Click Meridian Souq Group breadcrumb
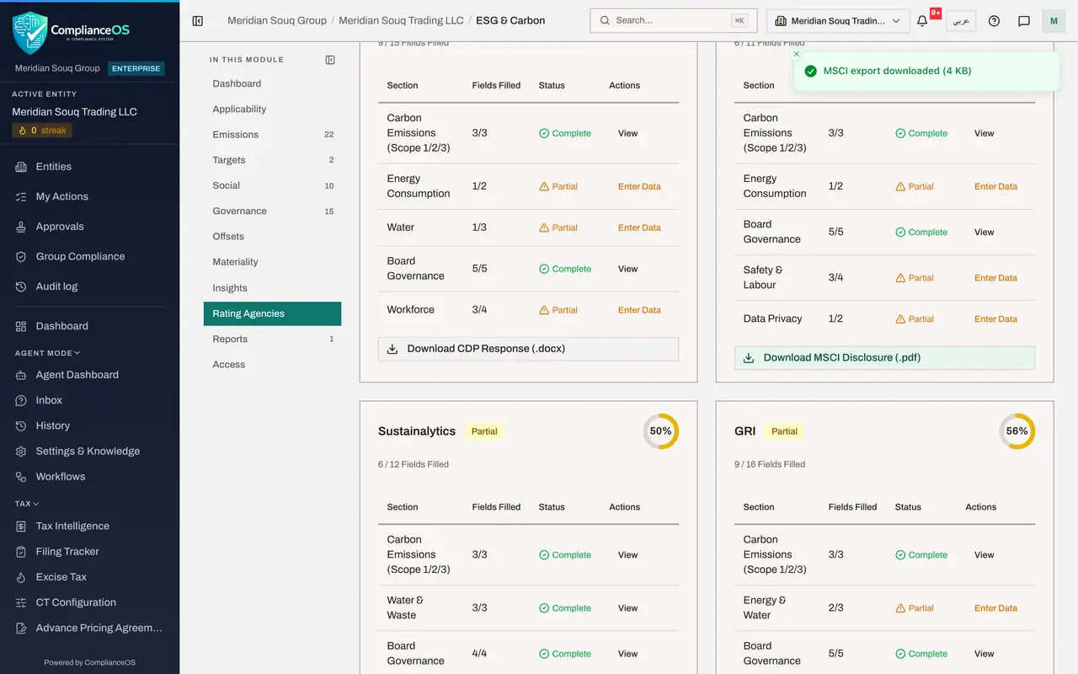 [277, 21]
